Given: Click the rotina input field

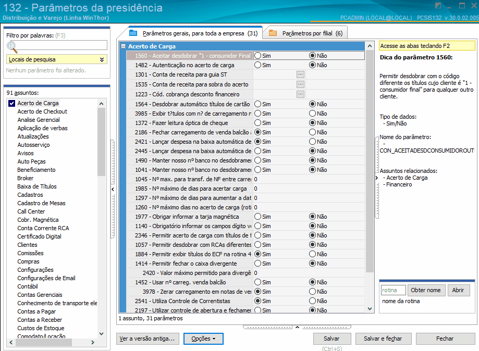Looking at the screenshot, I should pos(394,290).
